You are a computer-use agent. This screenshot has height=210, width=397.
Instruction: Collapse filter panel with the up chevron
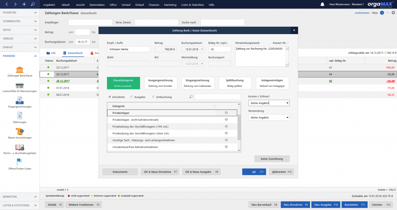pyautogui.click(x=387, y=13)
